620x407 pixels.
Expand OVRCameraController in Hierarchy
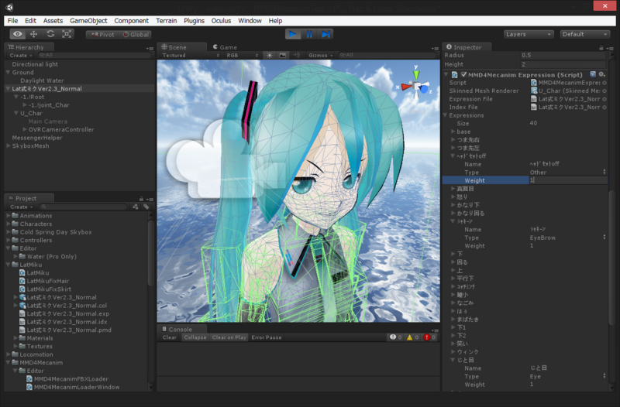coord(25,129)
